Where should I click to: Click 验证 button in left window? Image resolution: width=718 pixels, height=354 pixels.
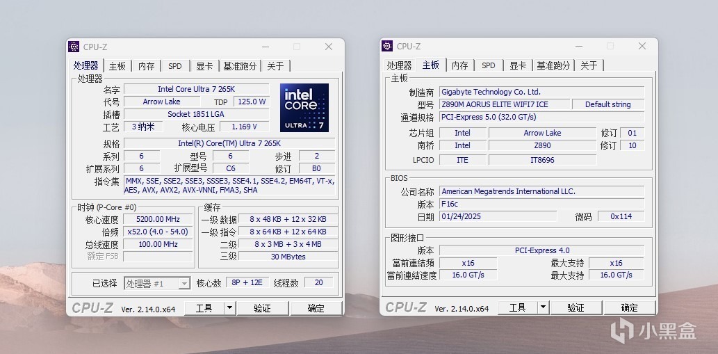tap(262, 308)
